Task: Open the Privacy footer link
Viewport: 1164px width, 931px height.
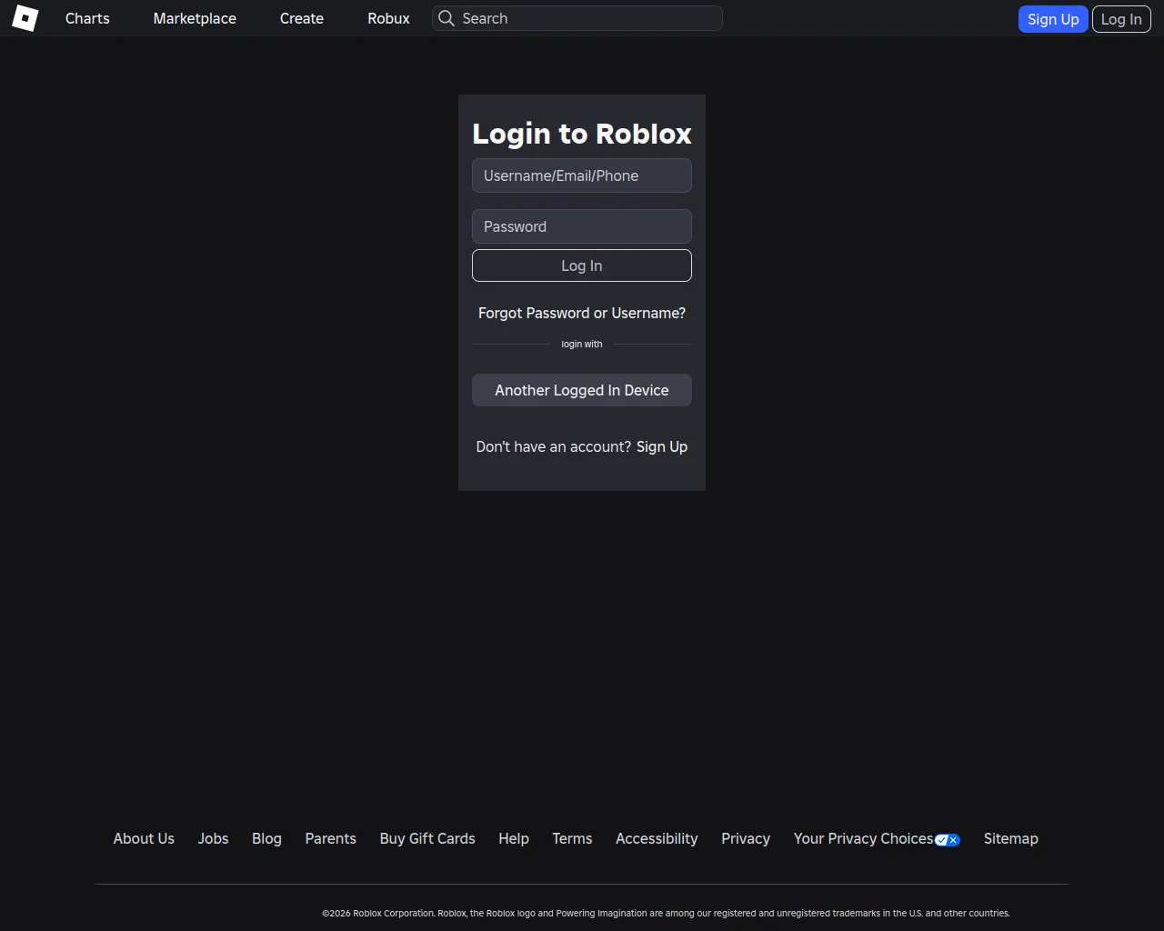Action: 746,838
